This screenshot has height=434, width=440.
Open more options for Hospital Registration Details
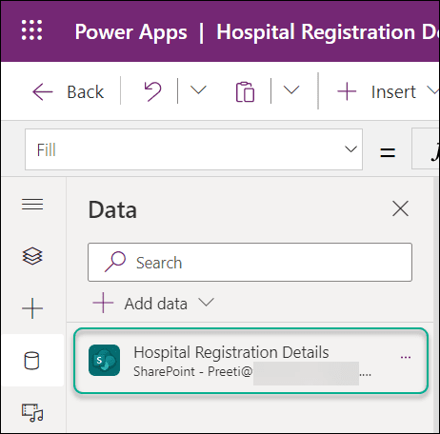click(406, 358)
